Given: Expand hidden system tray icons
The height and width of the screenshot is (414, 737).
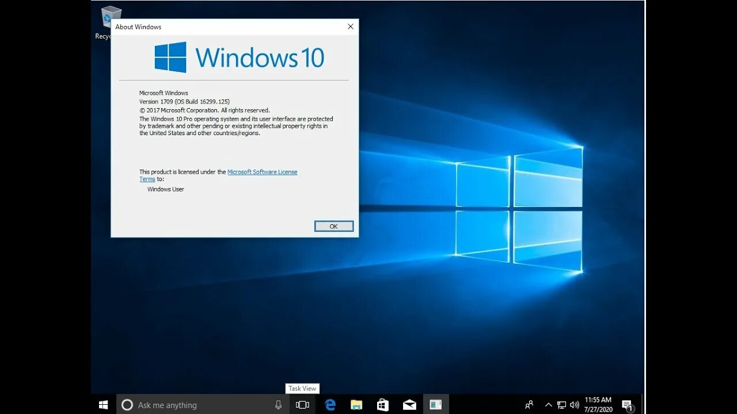Looking at the screenshot, I should coord(549,405).
